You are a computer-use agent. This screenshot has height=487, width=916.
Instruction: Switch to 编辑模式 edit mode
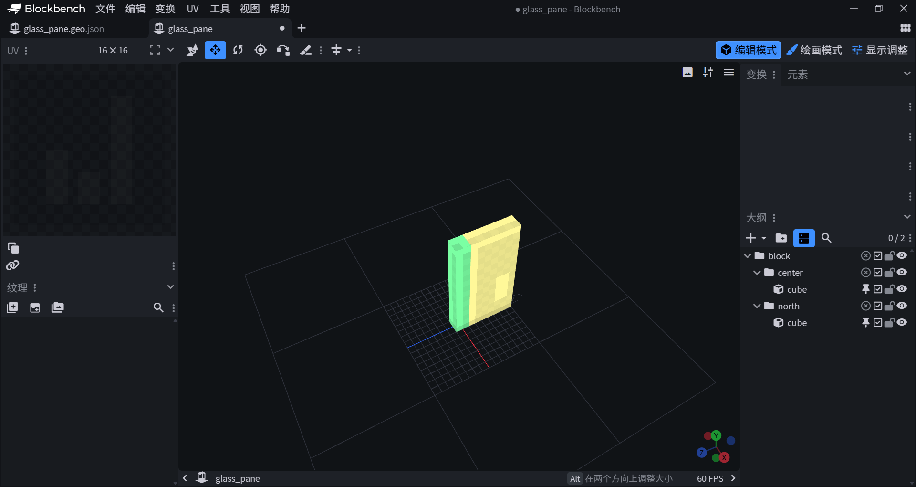coord(748,50)
